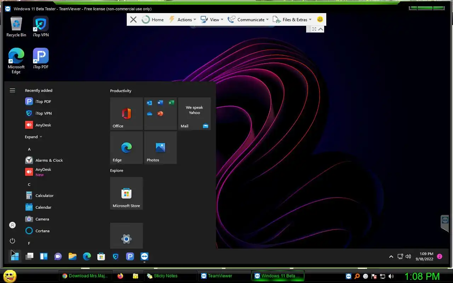Collapse the TeamViewer toolbar with up chevron

point(321,29)
